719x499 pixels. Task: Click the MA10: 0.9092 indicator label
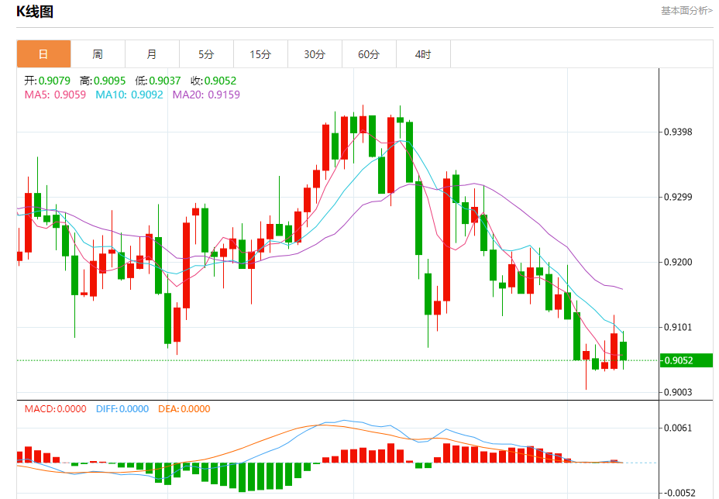129,95
